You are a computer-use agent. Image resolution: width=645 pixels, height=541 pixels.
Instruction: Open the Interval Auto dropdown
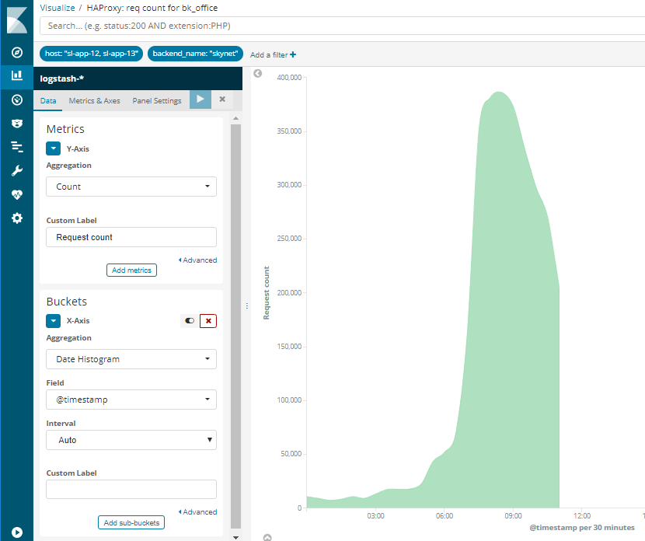[131, 440]
